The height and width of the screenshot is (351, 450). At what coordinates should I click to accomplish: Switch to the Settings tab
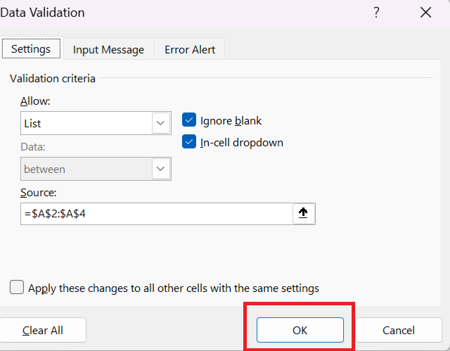(x=31, y=49)
